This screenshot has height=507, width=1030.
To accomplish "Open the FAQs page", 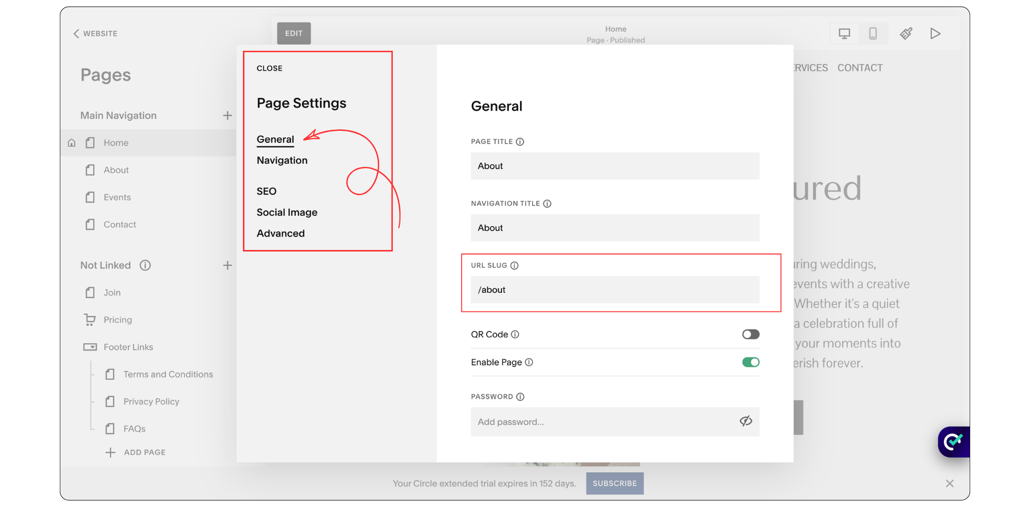I will (x=134, y=429).
